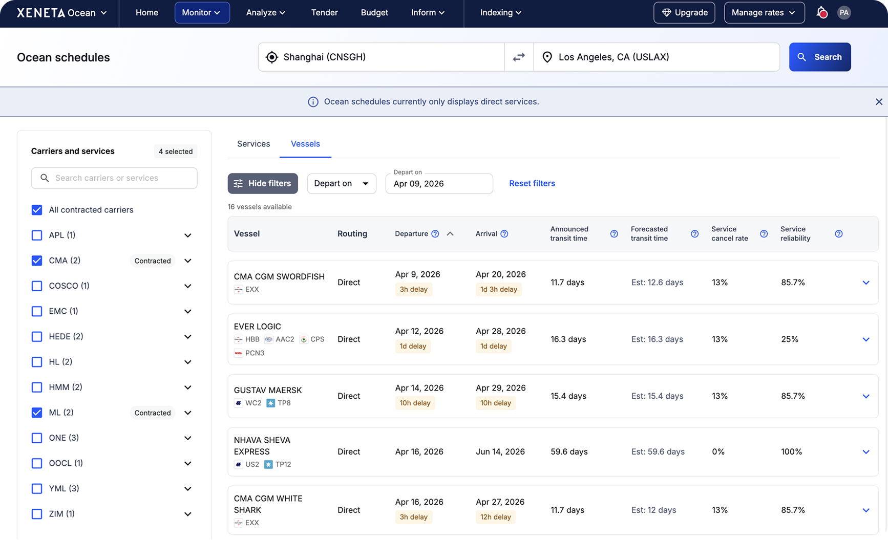Click help icon for Forecasted transit time
888x540 pixels.
(x=694, y=234)
